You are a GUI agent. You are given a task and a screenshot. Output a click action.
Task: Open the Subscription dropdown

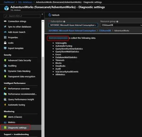tap(73, 25)
